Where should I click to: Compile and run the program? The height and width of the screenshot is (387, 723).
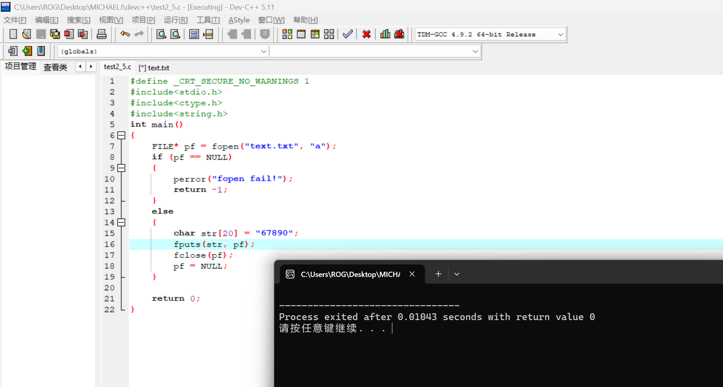pos(315,34)
